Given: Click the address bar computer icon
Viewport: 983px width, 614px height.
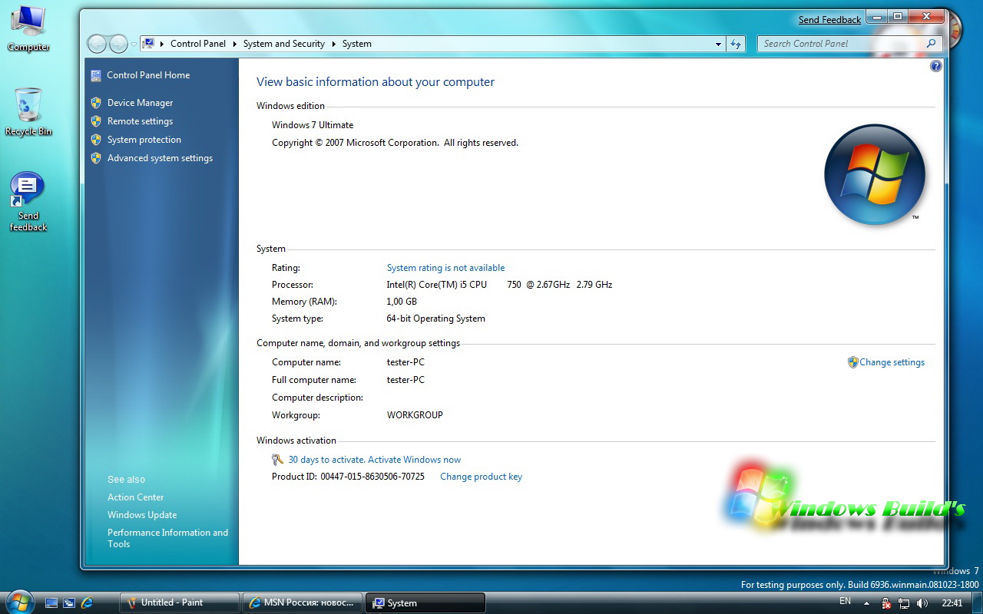Looking at the screenshot, I should coord(149,44).
